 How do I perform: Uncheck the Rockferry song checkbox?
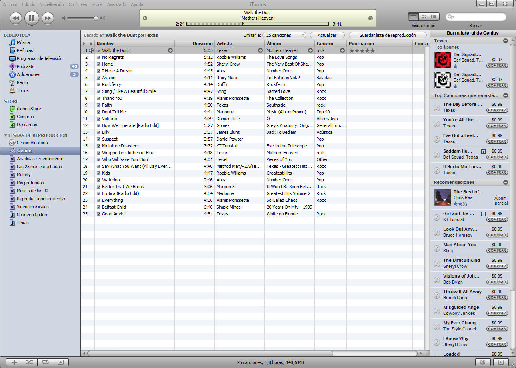[x=99, y=84]
